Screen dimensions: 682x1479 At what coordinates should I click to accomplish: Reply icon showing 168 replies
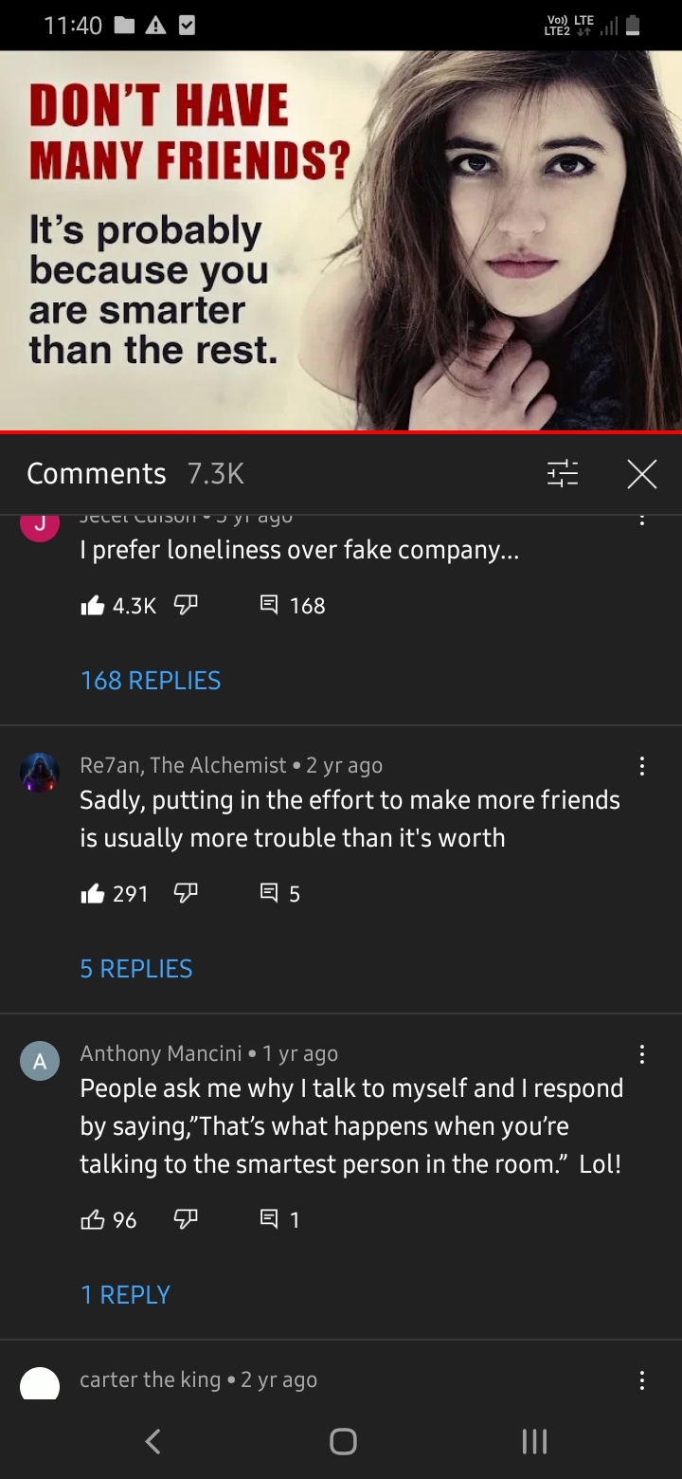pos(269,606)
